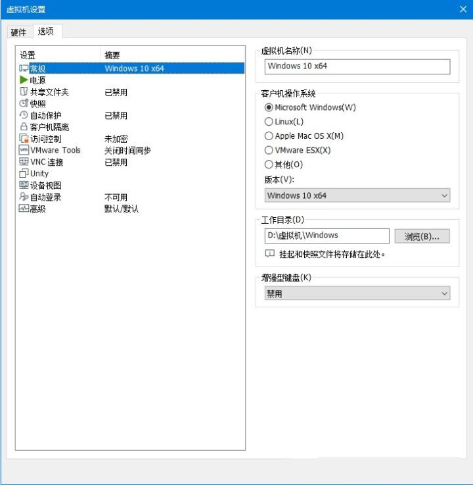Select the 电源 settings row

click(131, 80)
